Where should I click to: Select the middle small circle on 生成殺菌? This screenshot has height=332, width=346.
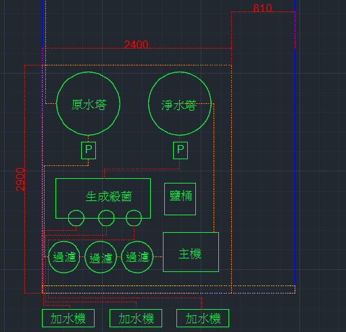click(x=106, y=218)
